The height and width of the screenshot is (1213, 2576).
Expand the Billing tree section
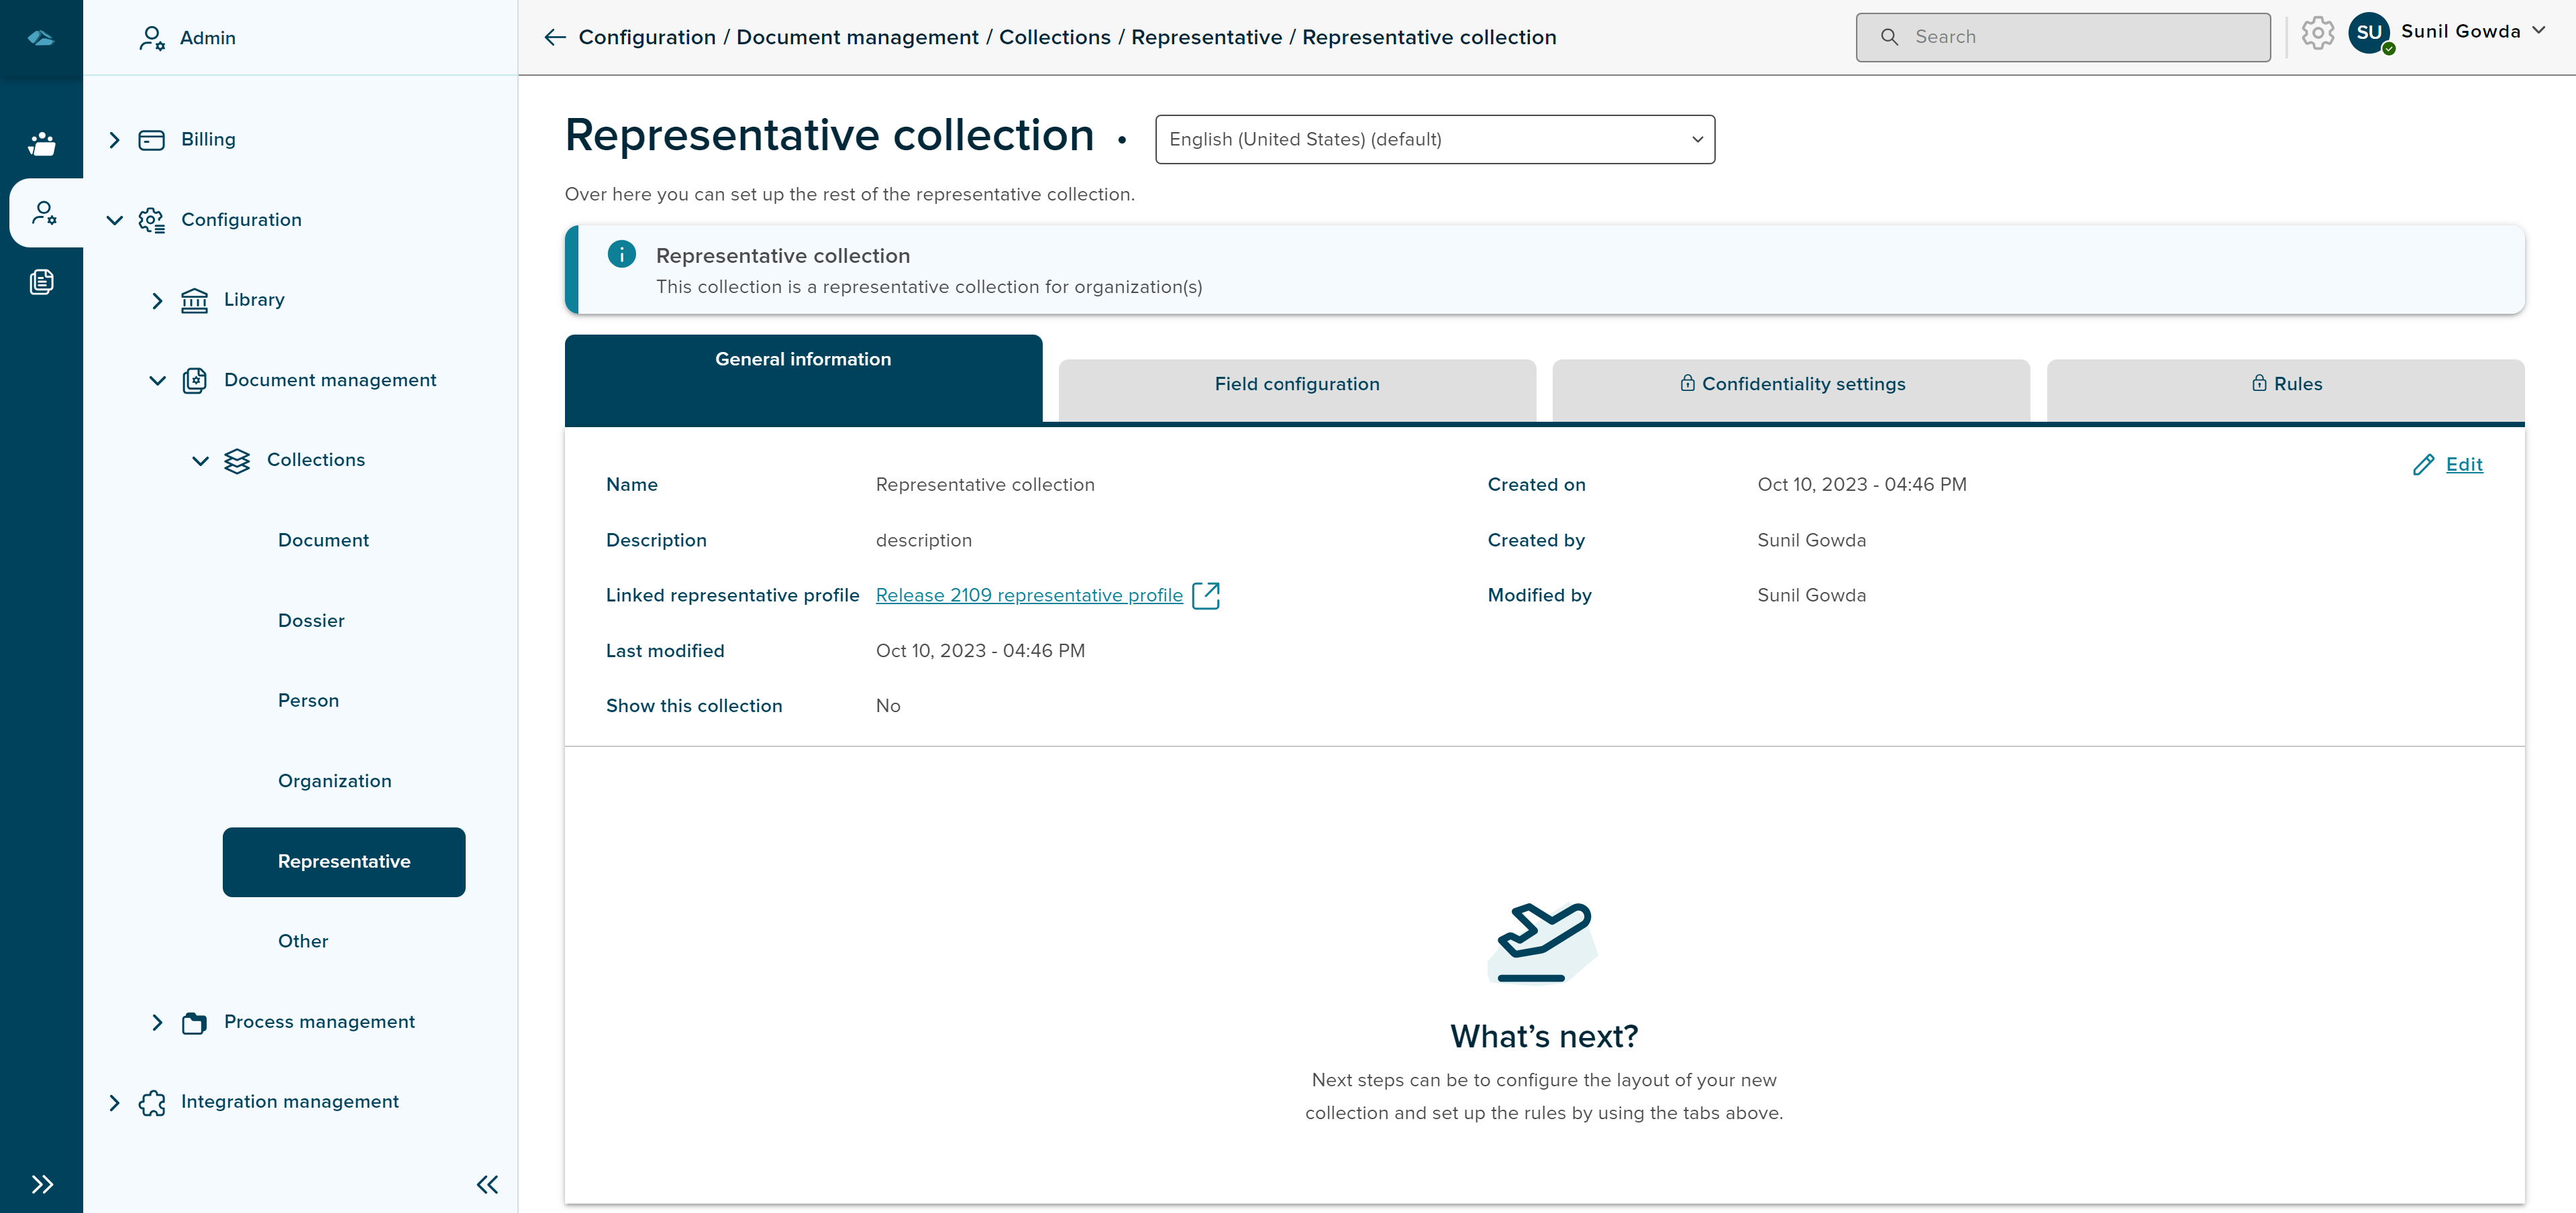[x=114, y=140]
